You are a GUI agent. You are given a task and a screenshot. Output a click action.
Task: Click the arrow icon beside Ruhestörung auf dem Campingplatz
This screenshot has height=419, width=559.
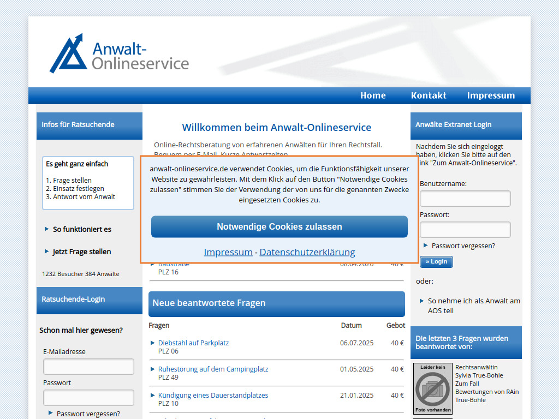pyautogui.click(x=153, y=369)
